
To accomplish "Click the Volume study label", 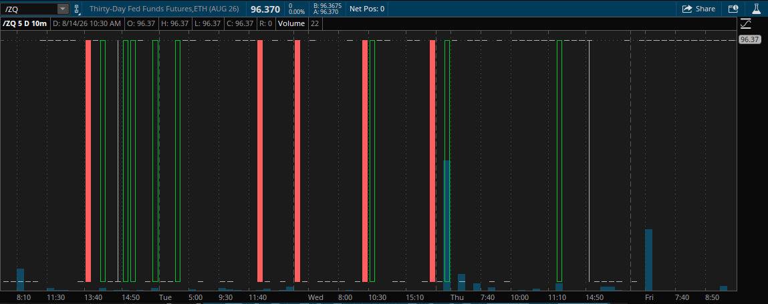I will coord(291,23).
